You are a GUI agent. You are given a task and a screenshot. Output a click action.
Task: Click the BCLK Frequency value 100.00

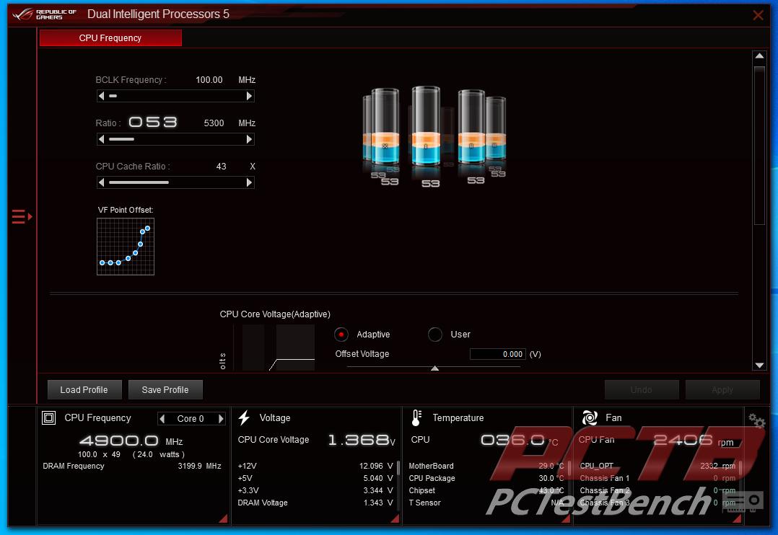click(209, 80)
